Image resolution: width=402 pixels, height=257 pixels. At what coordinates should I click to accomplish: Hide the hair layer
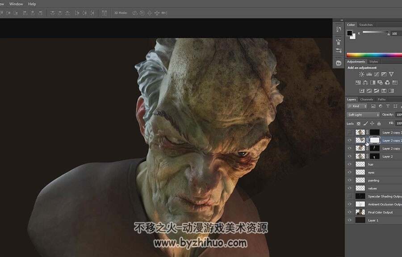349,164
